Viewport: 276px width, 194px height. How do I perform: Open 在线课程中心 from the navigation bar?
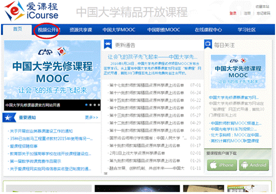click(x=208, y=30)
